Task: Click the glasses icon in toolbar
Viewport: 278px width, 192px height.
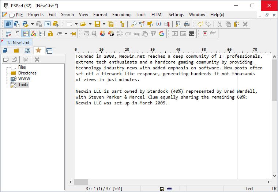Action: (213, 33)
